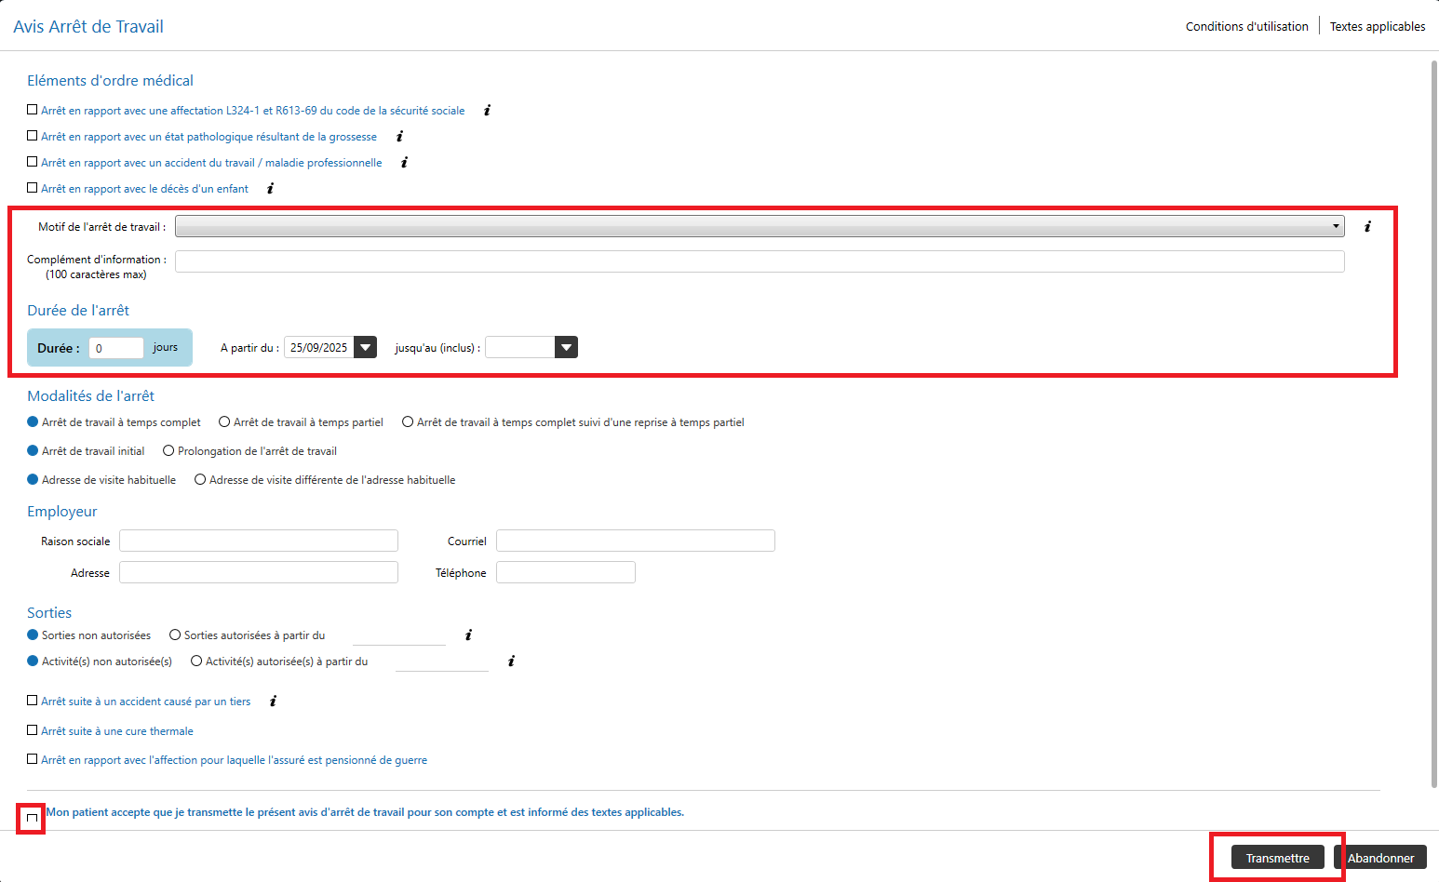Choose Prolongation de l'arrêt de travail option
This screenshot has height=882, width=1439.
168,451
